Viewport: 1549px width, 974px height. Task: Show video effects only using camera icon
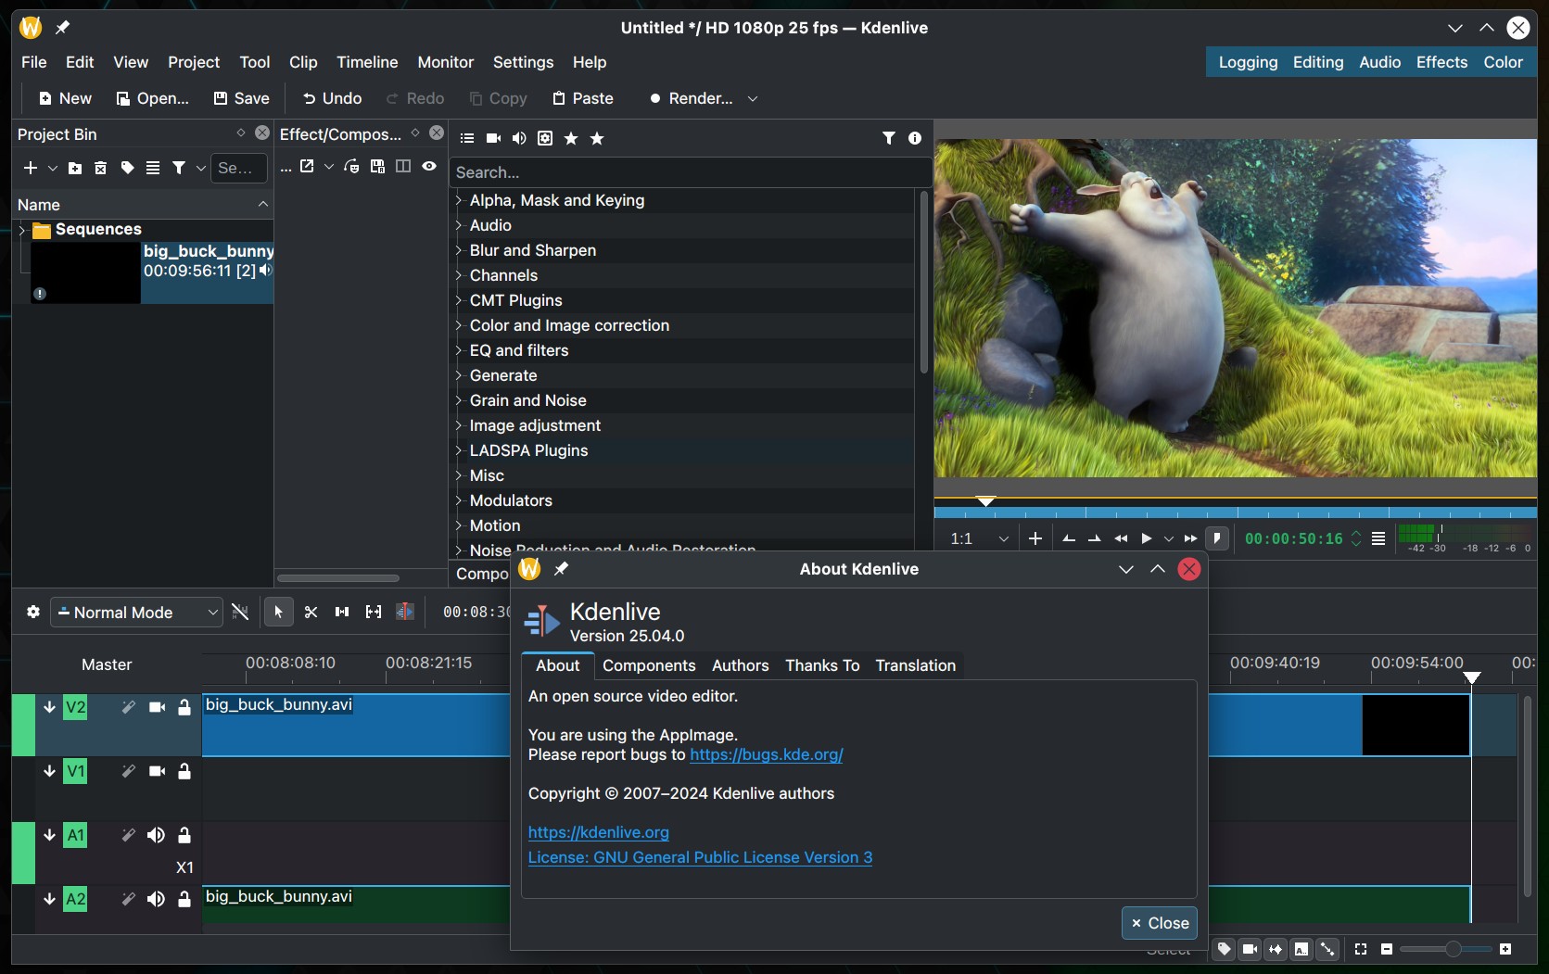coord(493,138)
